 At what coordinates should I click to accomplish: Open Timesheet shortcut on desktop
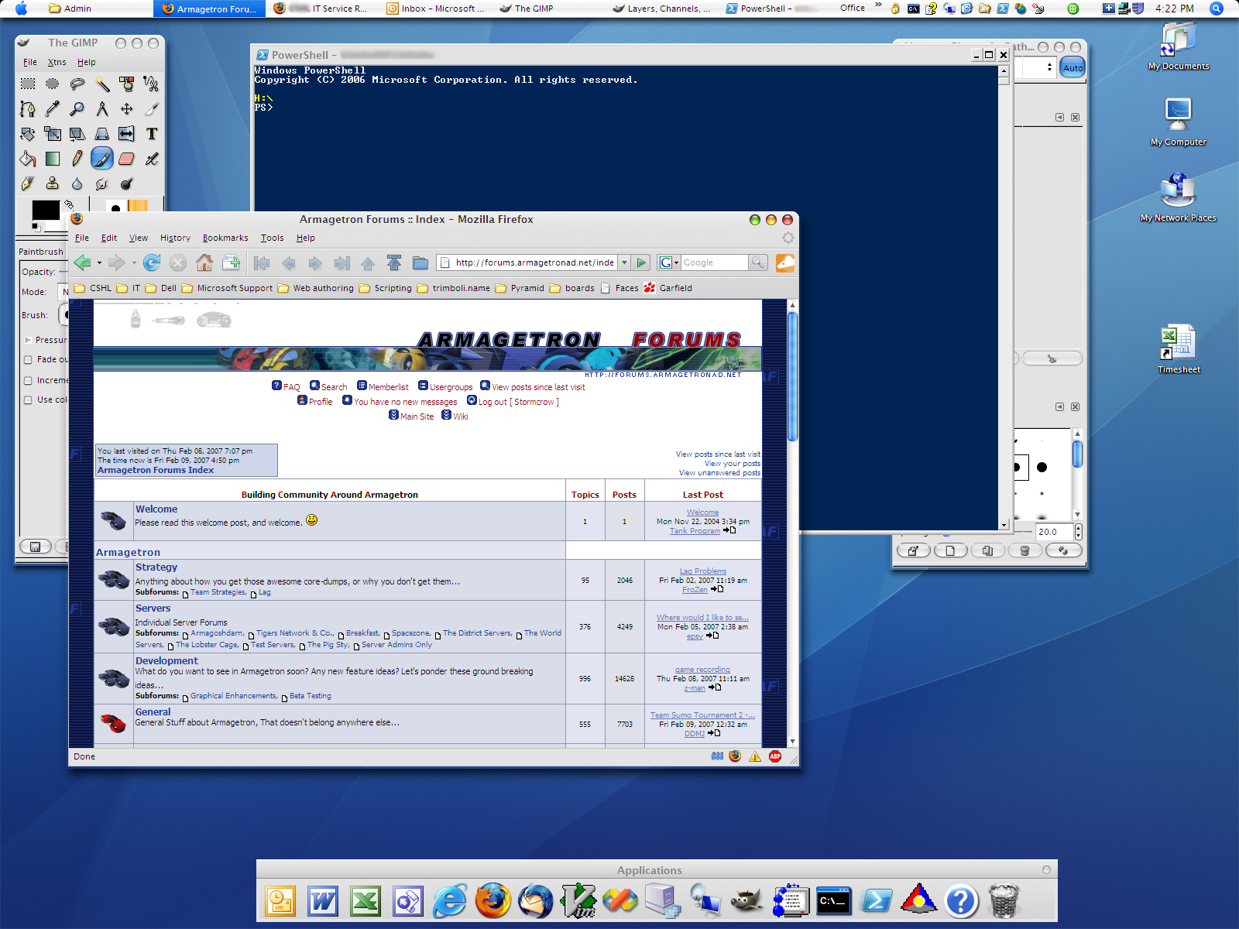(1179, 349)
